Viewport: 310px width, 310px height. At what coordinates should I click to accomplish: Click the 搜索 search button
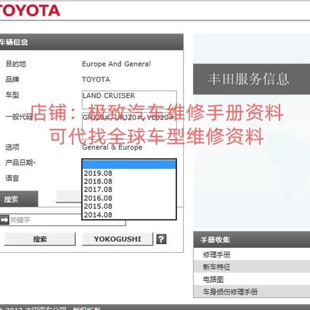(x=40, y=239)
